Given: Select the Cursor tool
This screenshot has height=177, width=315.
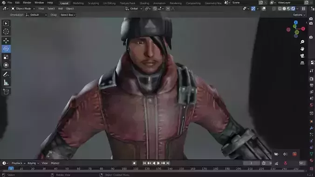Looking at the screenshot, I should tap(6, 32).
